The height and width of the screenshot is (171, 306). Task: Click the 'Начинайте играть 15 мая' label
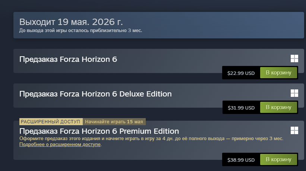coord(114,122)
